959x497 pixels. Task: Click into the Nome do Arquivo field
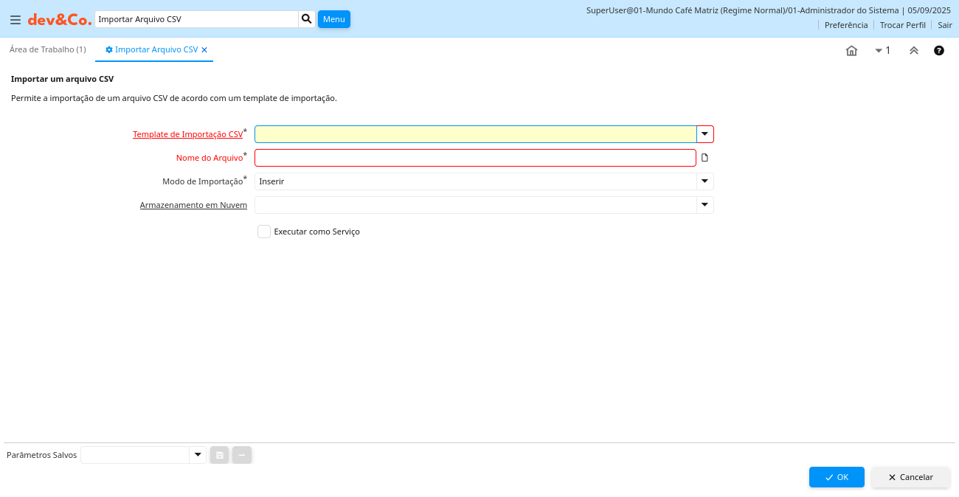coord(475,158)
